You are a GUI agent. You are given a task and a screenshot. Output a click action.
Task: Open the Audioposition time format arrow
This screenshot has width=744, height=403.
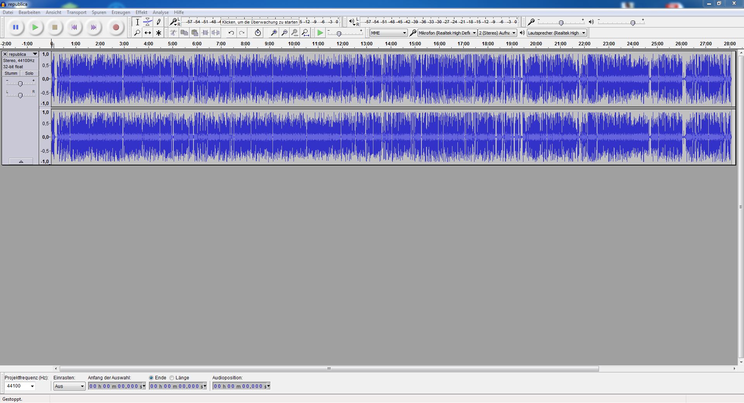tap(268, 386)
